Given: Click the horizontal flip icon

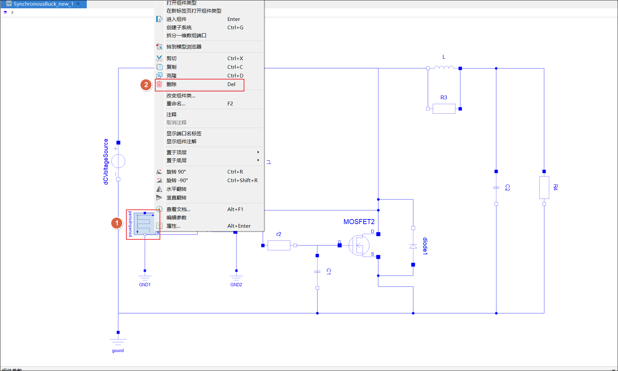Looking at the screenshot, I should click(159, 189).
